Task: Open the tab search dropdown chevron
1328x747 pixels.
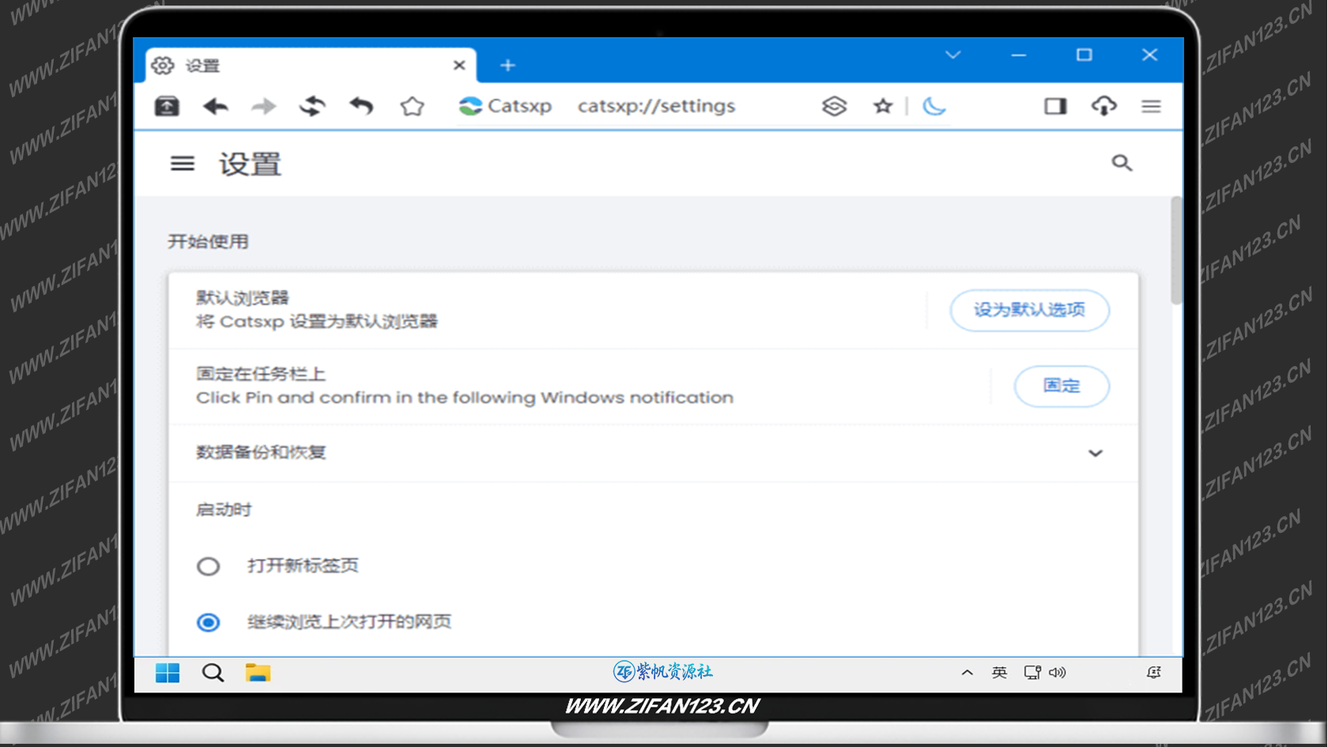Action: point(953,55)
